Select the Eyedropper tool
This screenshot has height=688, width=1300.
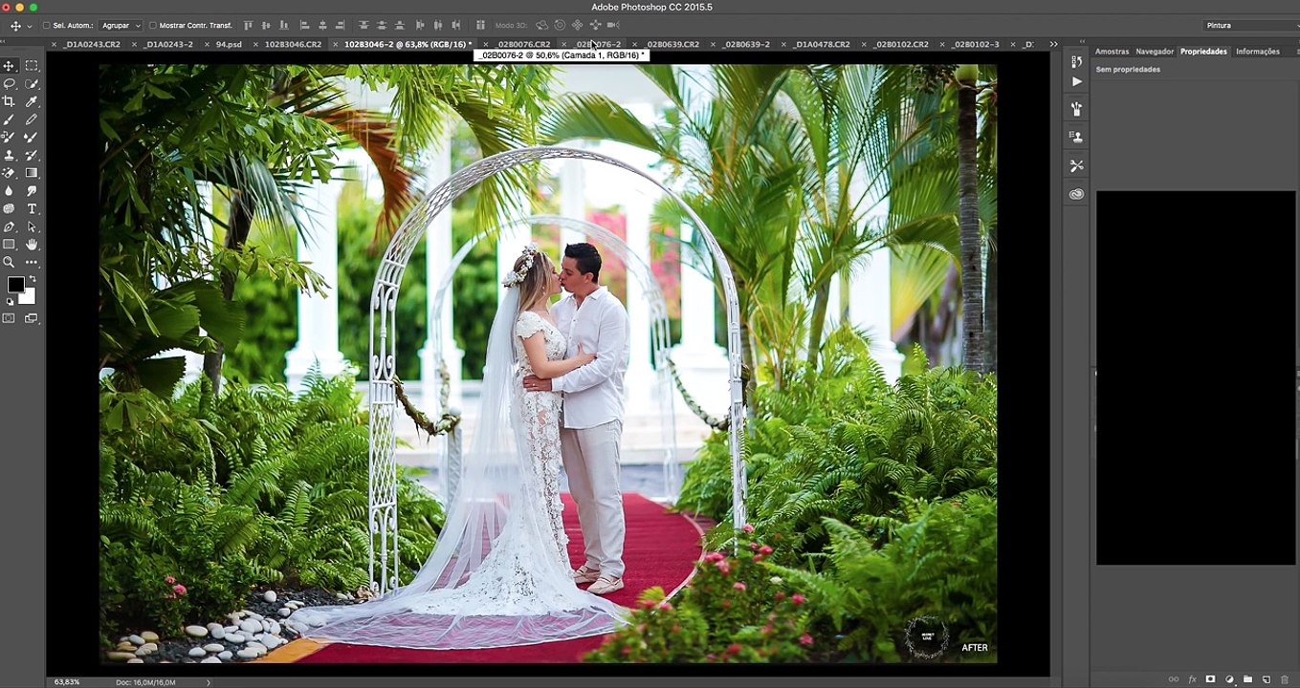click(x=32, y=101)
